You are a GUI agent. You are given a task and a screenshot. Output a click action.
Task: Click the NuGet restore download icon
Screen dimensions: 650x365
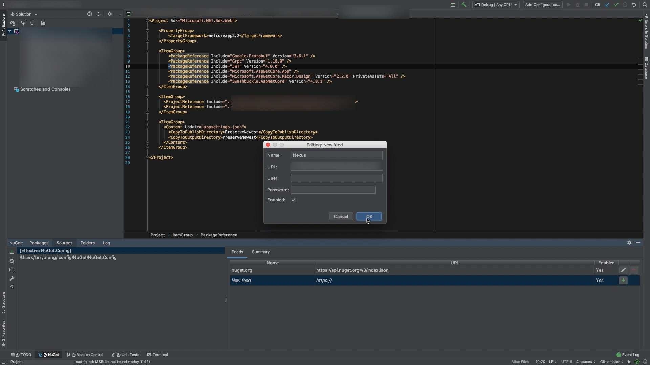pyautogui.click(x=12, y=252)
